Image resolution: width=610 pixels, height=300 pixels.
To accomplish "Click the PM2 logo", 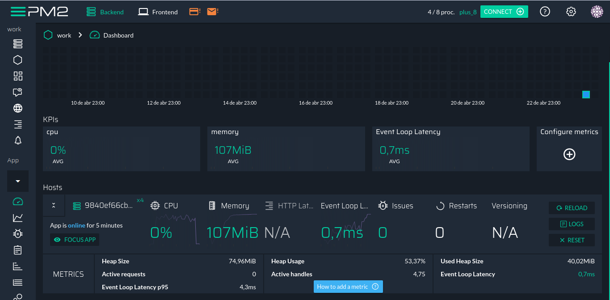I will [x=39, y=12].
